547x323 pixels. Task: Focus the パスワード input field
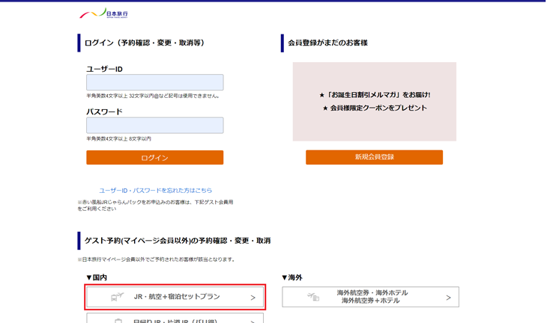pos(155,126)
